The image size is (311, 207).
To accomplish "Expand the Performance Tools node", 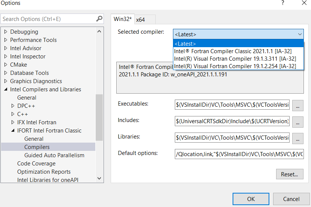I will [6, 40].
